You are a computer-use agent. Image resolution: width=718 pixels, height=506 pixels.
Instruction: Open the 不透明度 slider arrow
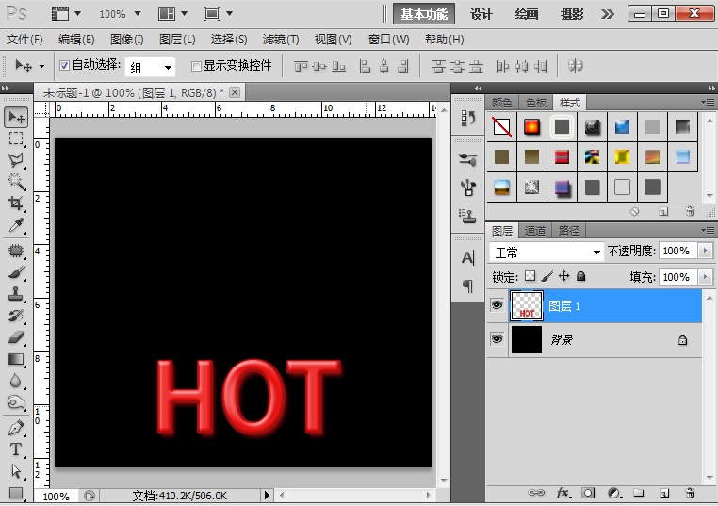pos(705,251)
